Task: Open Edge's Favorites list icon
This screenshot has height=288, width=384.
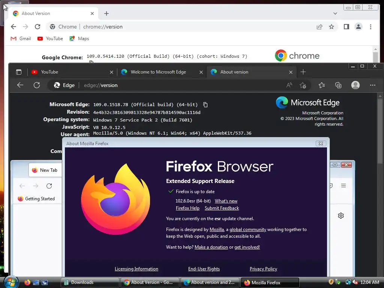Action: coord(321,85)
